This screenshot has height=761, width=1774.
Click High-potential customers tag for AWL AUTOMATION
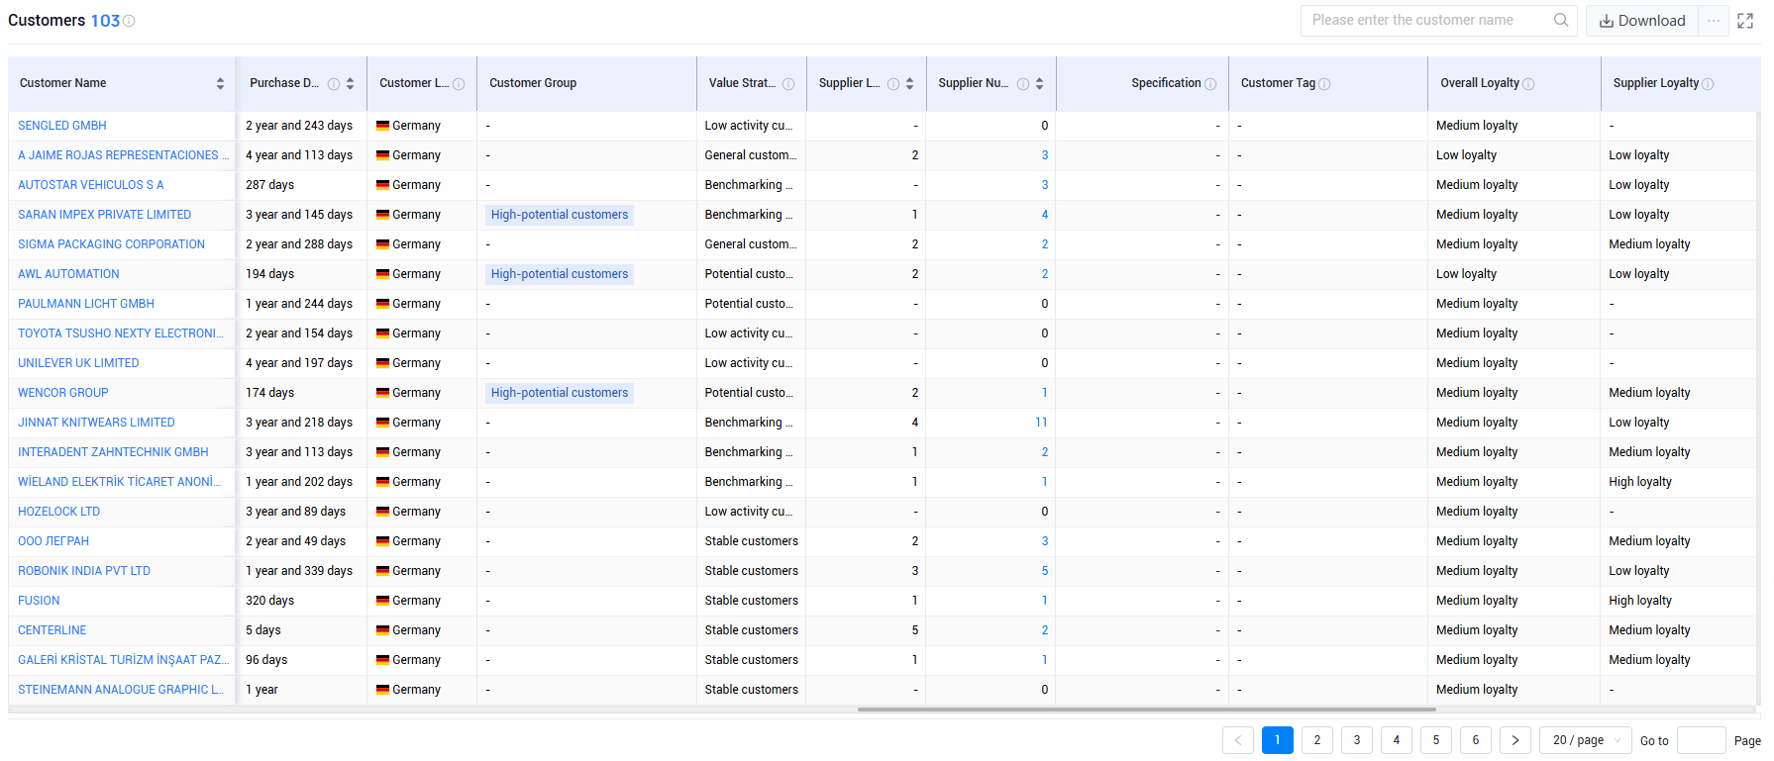pyautogui.click(x=560, y=274)
